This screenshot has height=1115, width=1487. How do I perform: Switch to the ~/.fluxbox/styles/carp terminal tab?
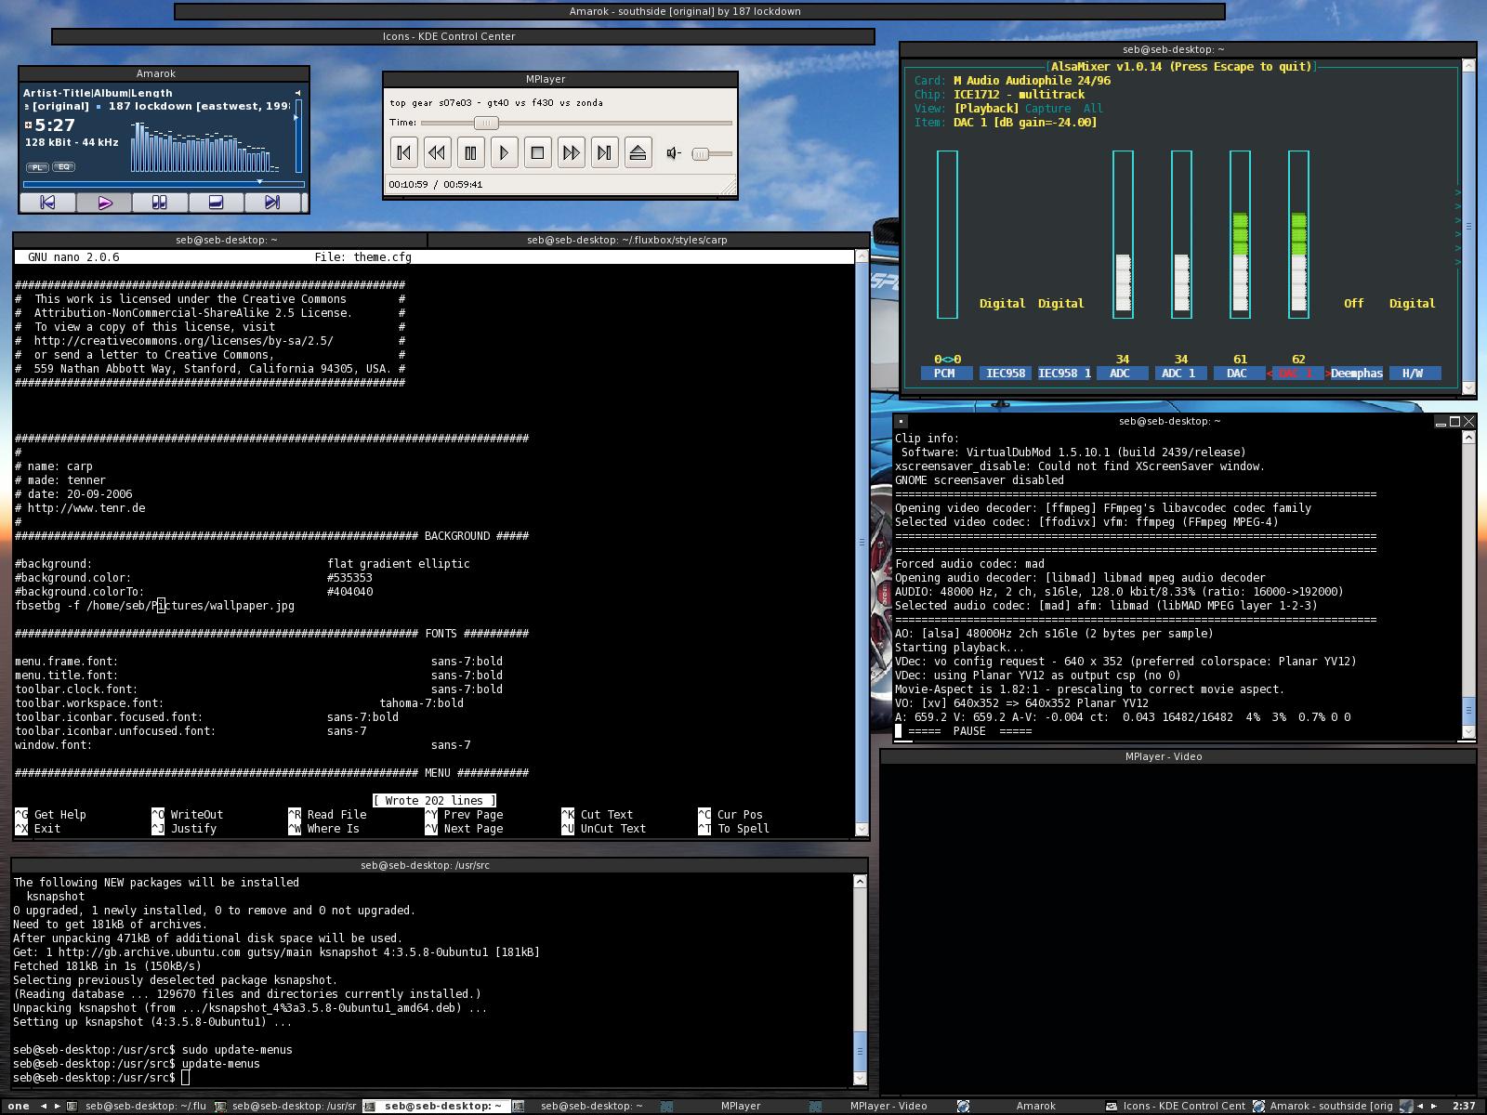(626, 240)
